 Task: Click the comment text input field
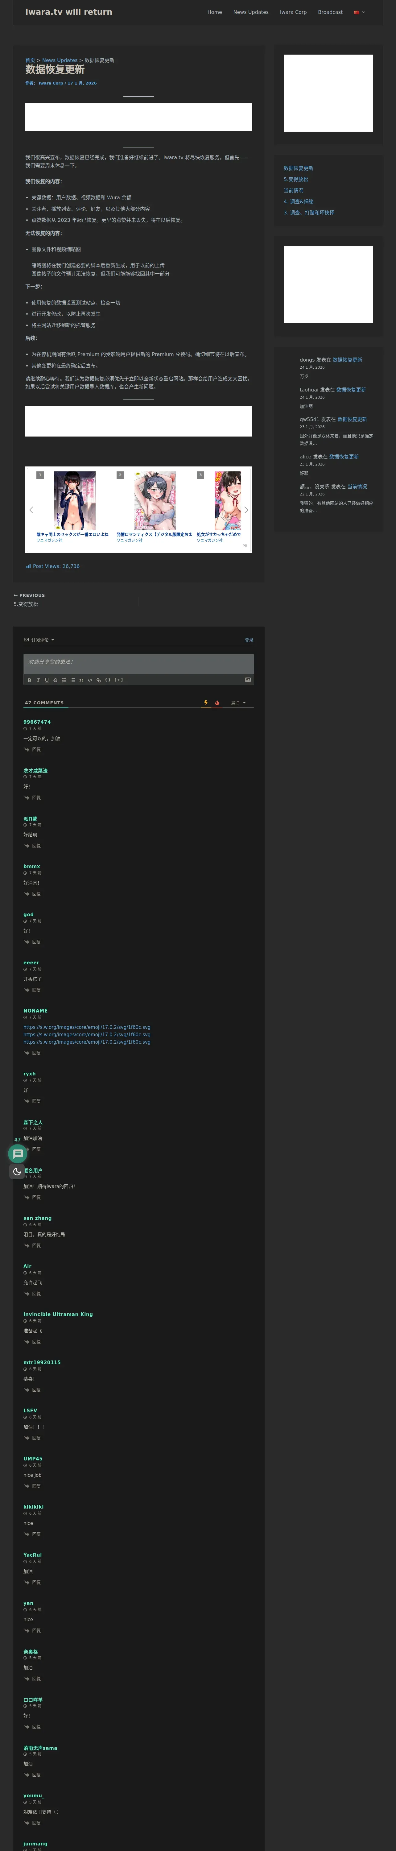139,663
